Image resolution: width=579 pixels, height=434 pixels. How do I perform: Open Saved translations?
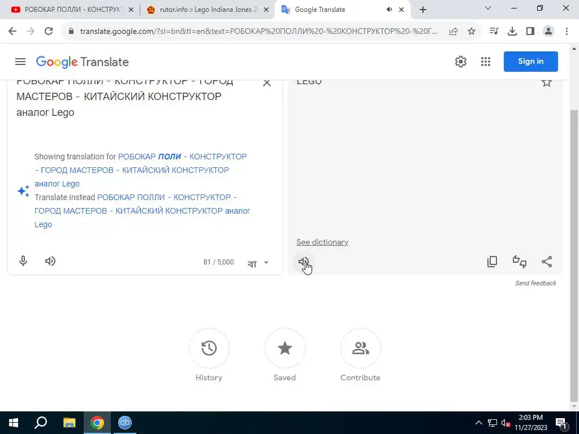[x=285, y=355]
